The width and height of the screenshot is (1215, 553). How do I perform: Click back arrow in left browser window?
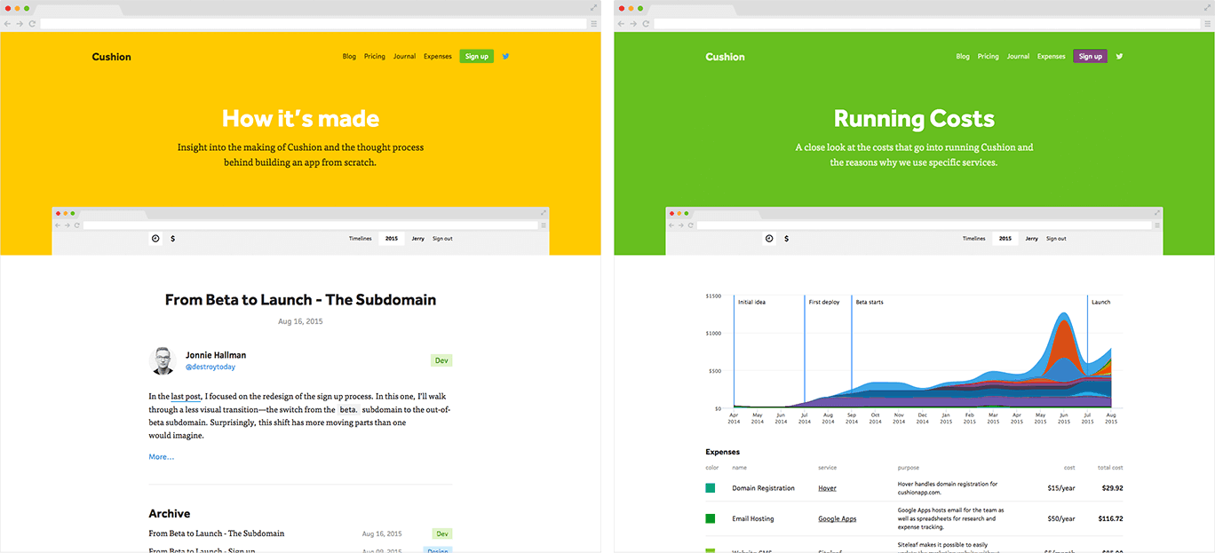click(8, 23)
